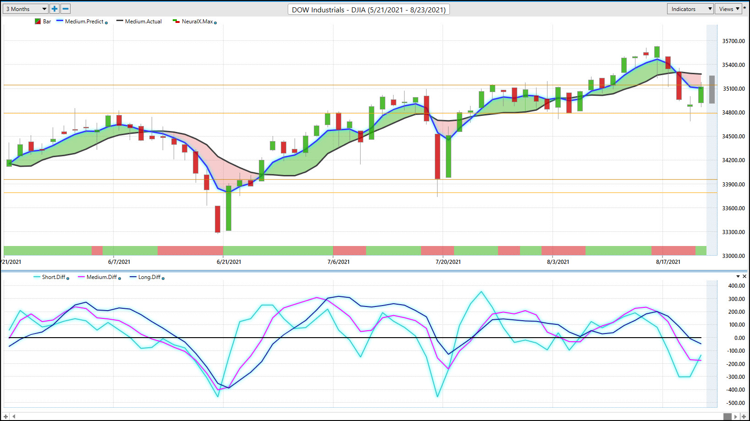Click the gray current price marker on the axis
Screen dimensions: 750x421
tap(712, 89)
